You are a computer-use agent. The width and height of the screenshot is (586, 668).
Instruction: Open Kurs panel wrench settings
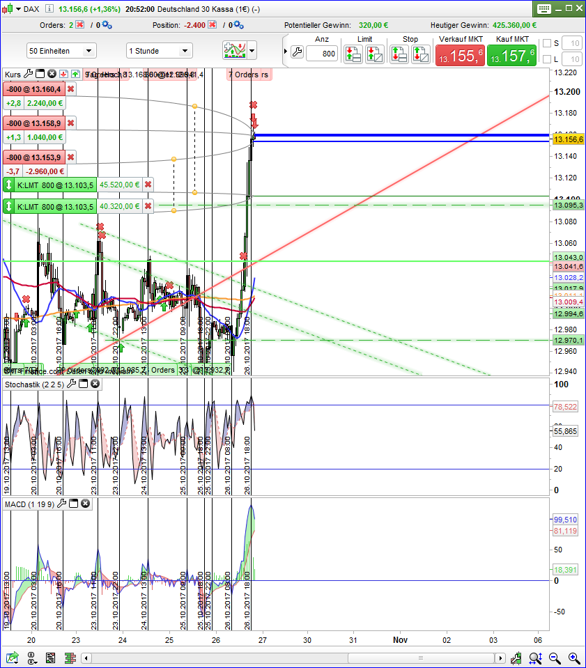[28, 74]
